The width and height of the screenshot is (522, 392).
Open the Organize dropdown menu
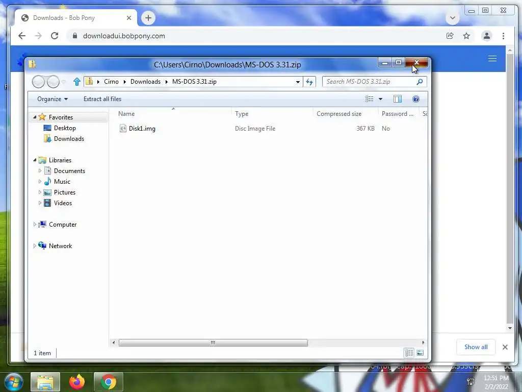(x=53, y=99)
